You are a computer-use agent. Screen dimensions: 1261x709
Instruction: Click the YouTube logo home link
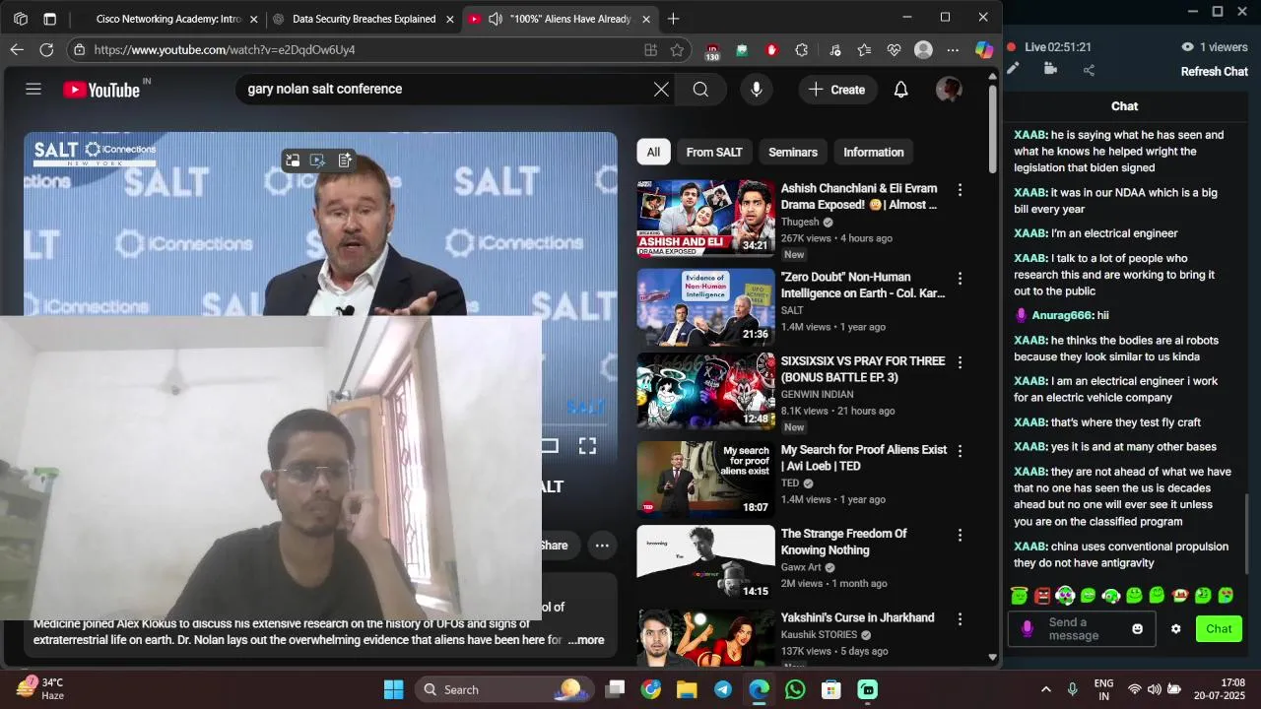pyautogui.click(x=101, y=90)
